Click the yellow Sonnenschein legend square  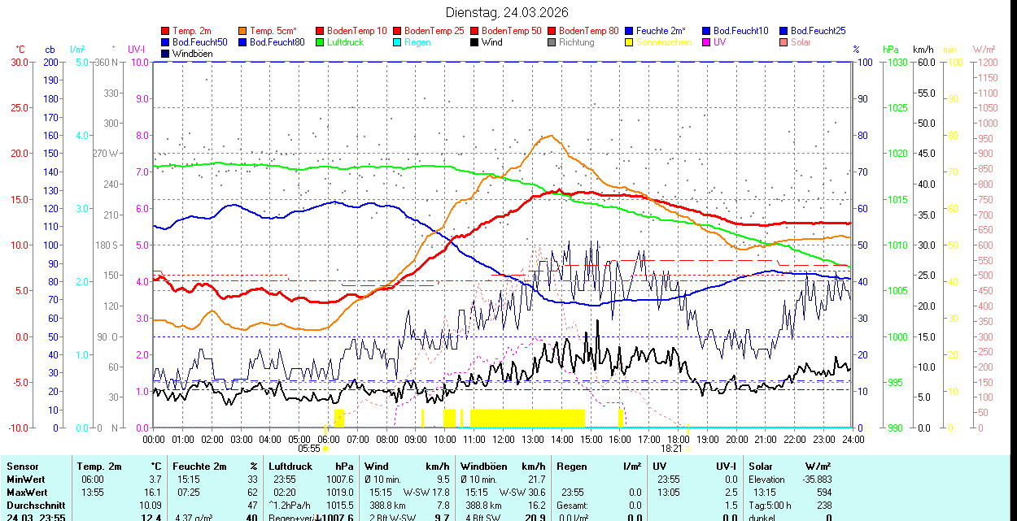coord(629,42)
